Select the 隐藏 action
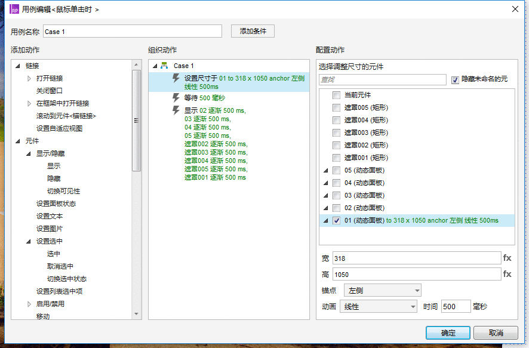The height and width of the screenshot is (348, 529). click(x=54, y=178)
